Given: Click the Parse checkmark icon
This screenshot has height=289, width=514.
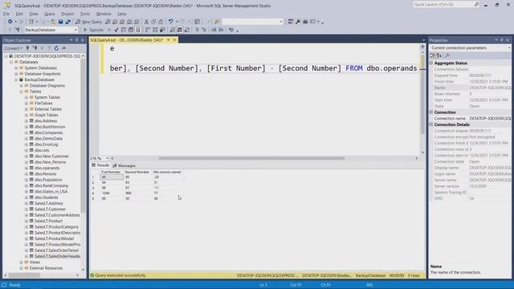Looking at the screenshot, I should tap(116, 30).
